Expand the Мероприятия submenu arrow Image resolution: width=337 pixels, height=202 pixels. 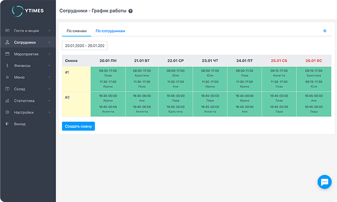[x=49, y=54]
